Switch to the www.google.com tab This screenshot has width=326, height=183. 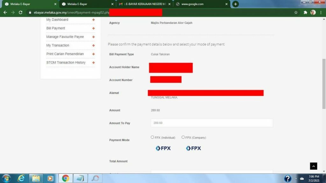200,4
